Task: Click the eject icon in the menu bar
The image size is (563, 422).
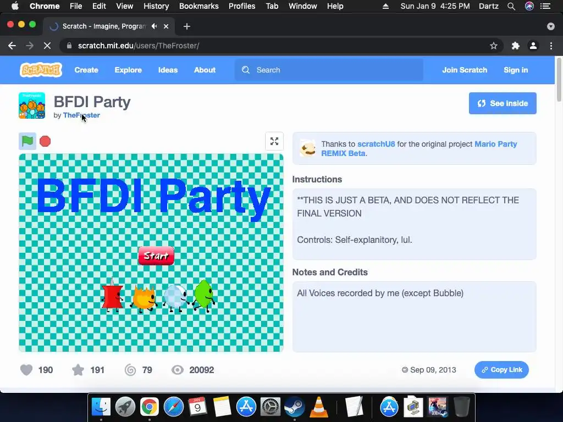Action: pos(385,6)
